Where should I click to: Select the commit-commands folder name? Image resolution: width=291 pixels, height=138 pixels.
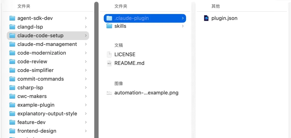click(41, 79)
